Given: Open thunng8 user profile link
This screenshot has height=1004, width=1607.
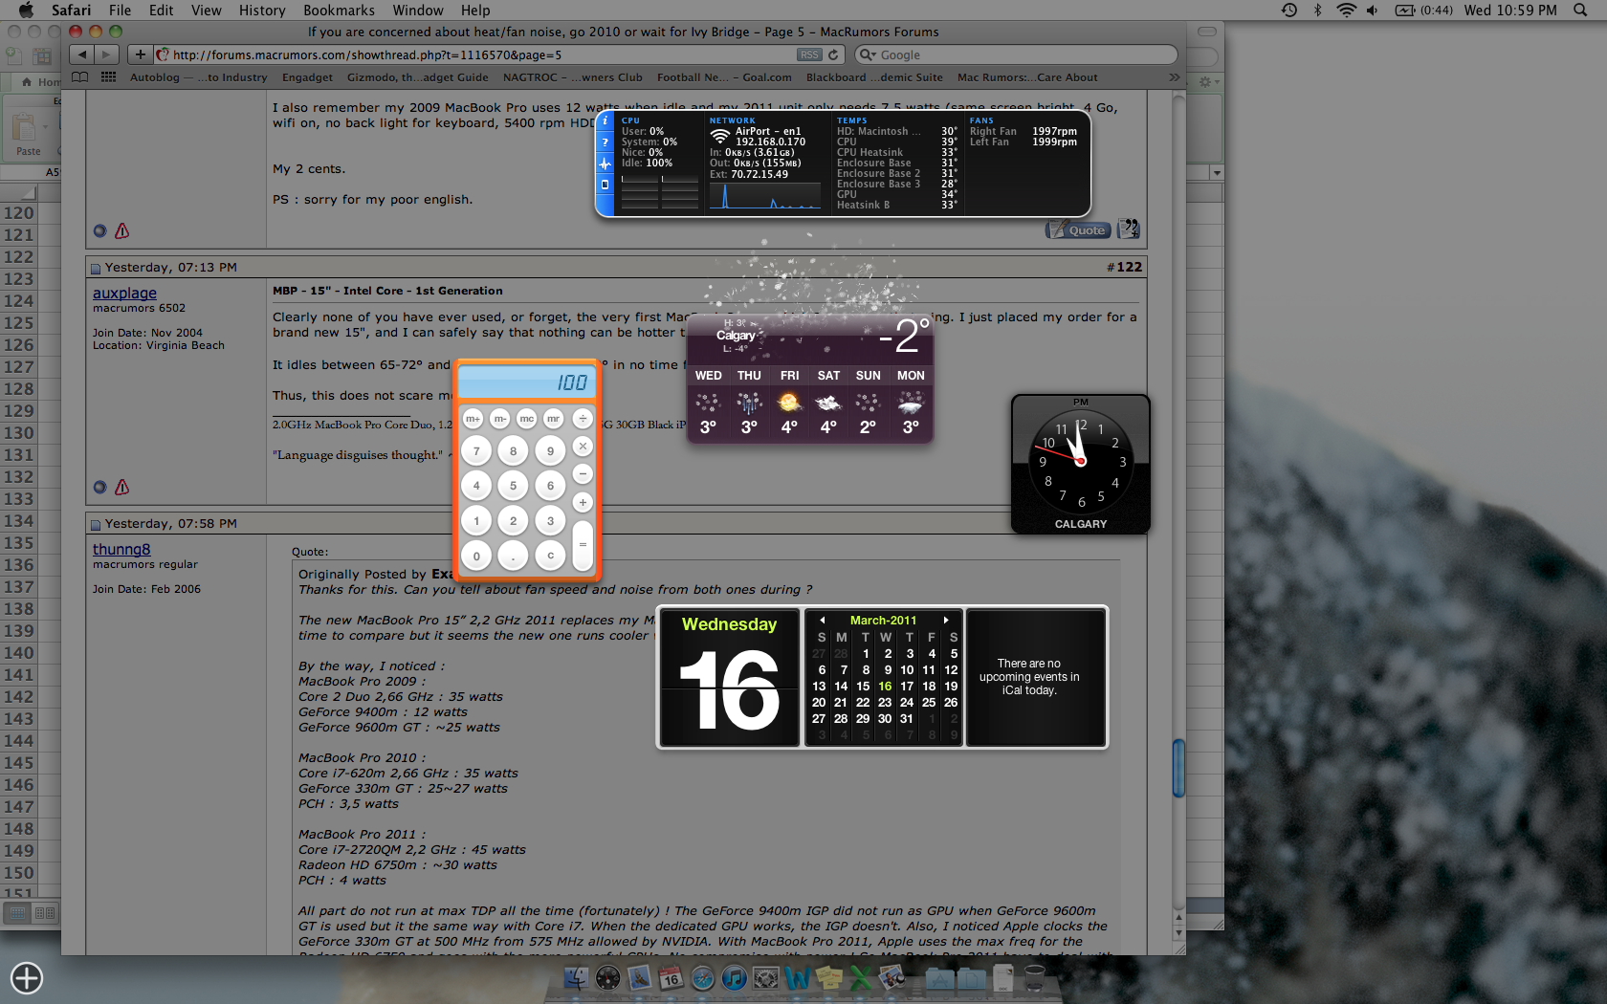Looking at the screenshot, I should pyautogui.click(x=121, y=549).
